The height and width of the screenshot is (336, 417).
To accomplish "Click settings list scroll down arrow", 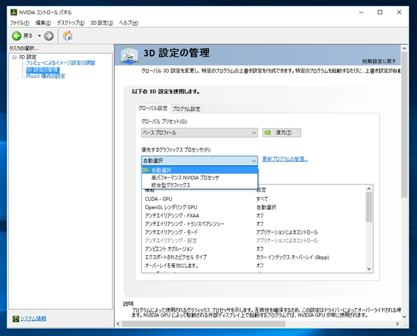I will [x=369, y=269].
